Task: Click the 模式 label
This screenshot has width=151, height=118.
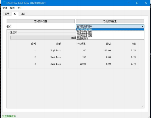Action: pos(9,27)
